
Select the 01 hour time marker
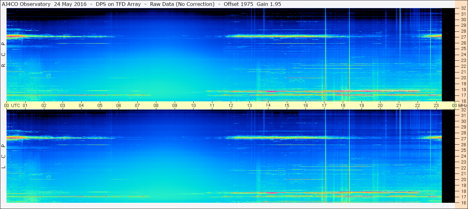point(25,105)
